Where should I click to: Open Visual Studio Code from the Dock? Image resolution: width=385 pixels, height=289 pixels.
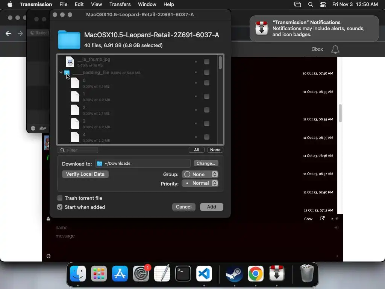204,274
